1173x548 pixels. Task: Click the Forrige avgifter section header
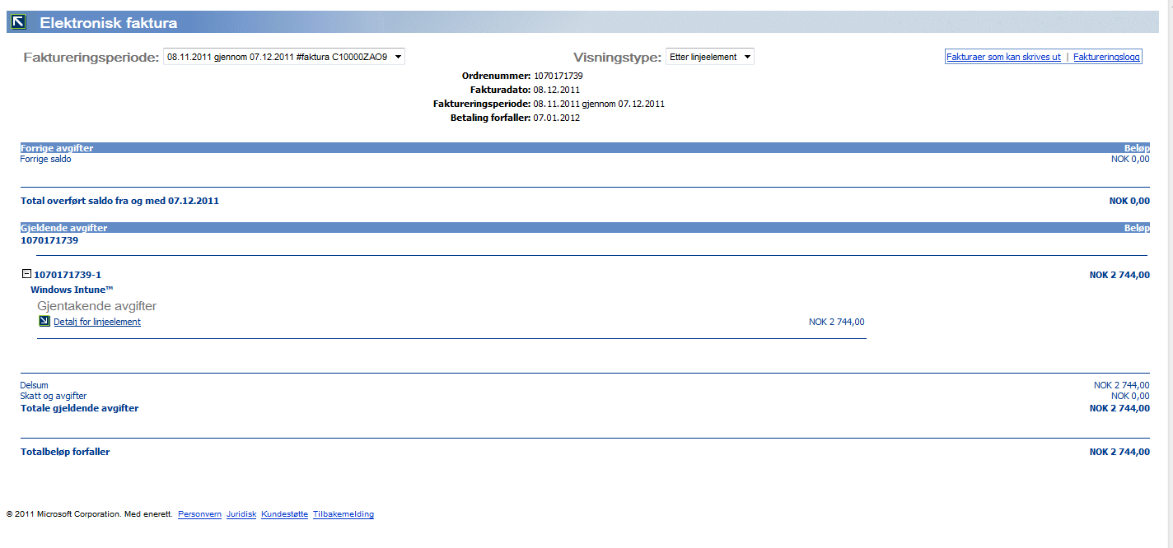(x=57, y=148)
